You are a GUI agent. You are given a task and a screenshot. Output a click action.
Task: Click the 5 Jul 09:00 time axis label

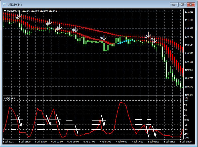[x=25, y=141]
